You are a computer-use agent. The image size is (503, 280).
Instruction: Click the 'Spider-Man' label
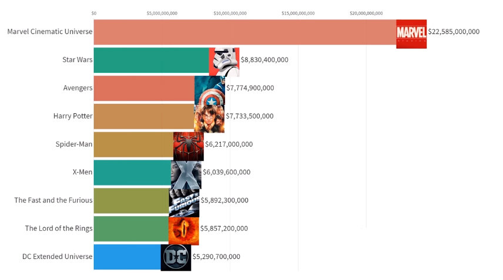click(x=74, y=144)
